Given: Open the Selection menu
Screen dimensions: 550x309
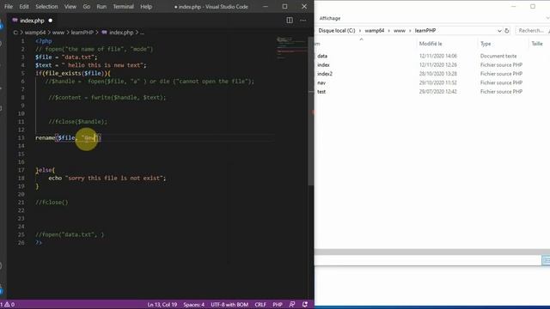Looking at the screenshot, I should point(46,6).
